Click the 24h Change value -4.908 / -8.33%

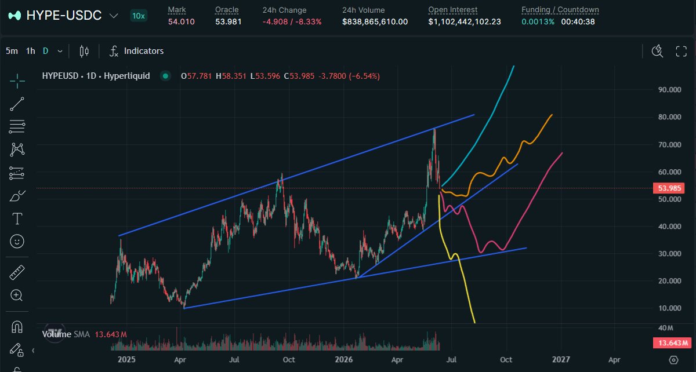click(292, 22)
